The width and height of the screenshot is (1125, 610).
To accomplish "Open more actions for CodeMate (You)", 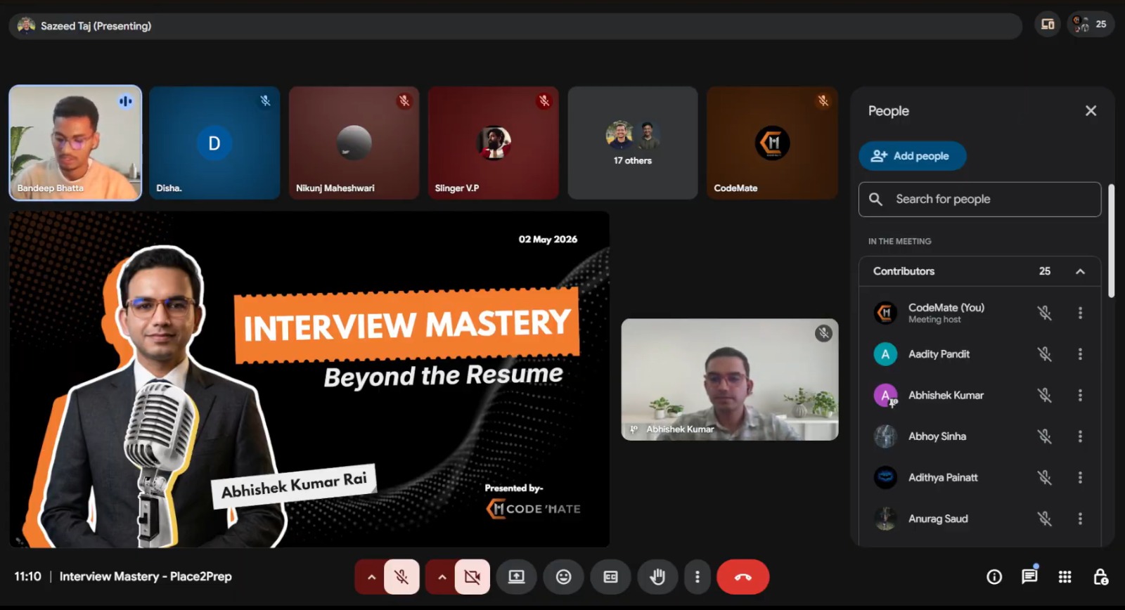I will click(1080, 313).
